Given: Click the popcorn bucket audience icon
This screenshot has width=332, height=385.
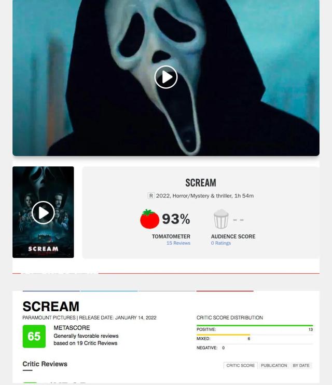Looking at the screenshot, I should click(x=221, y=219).
